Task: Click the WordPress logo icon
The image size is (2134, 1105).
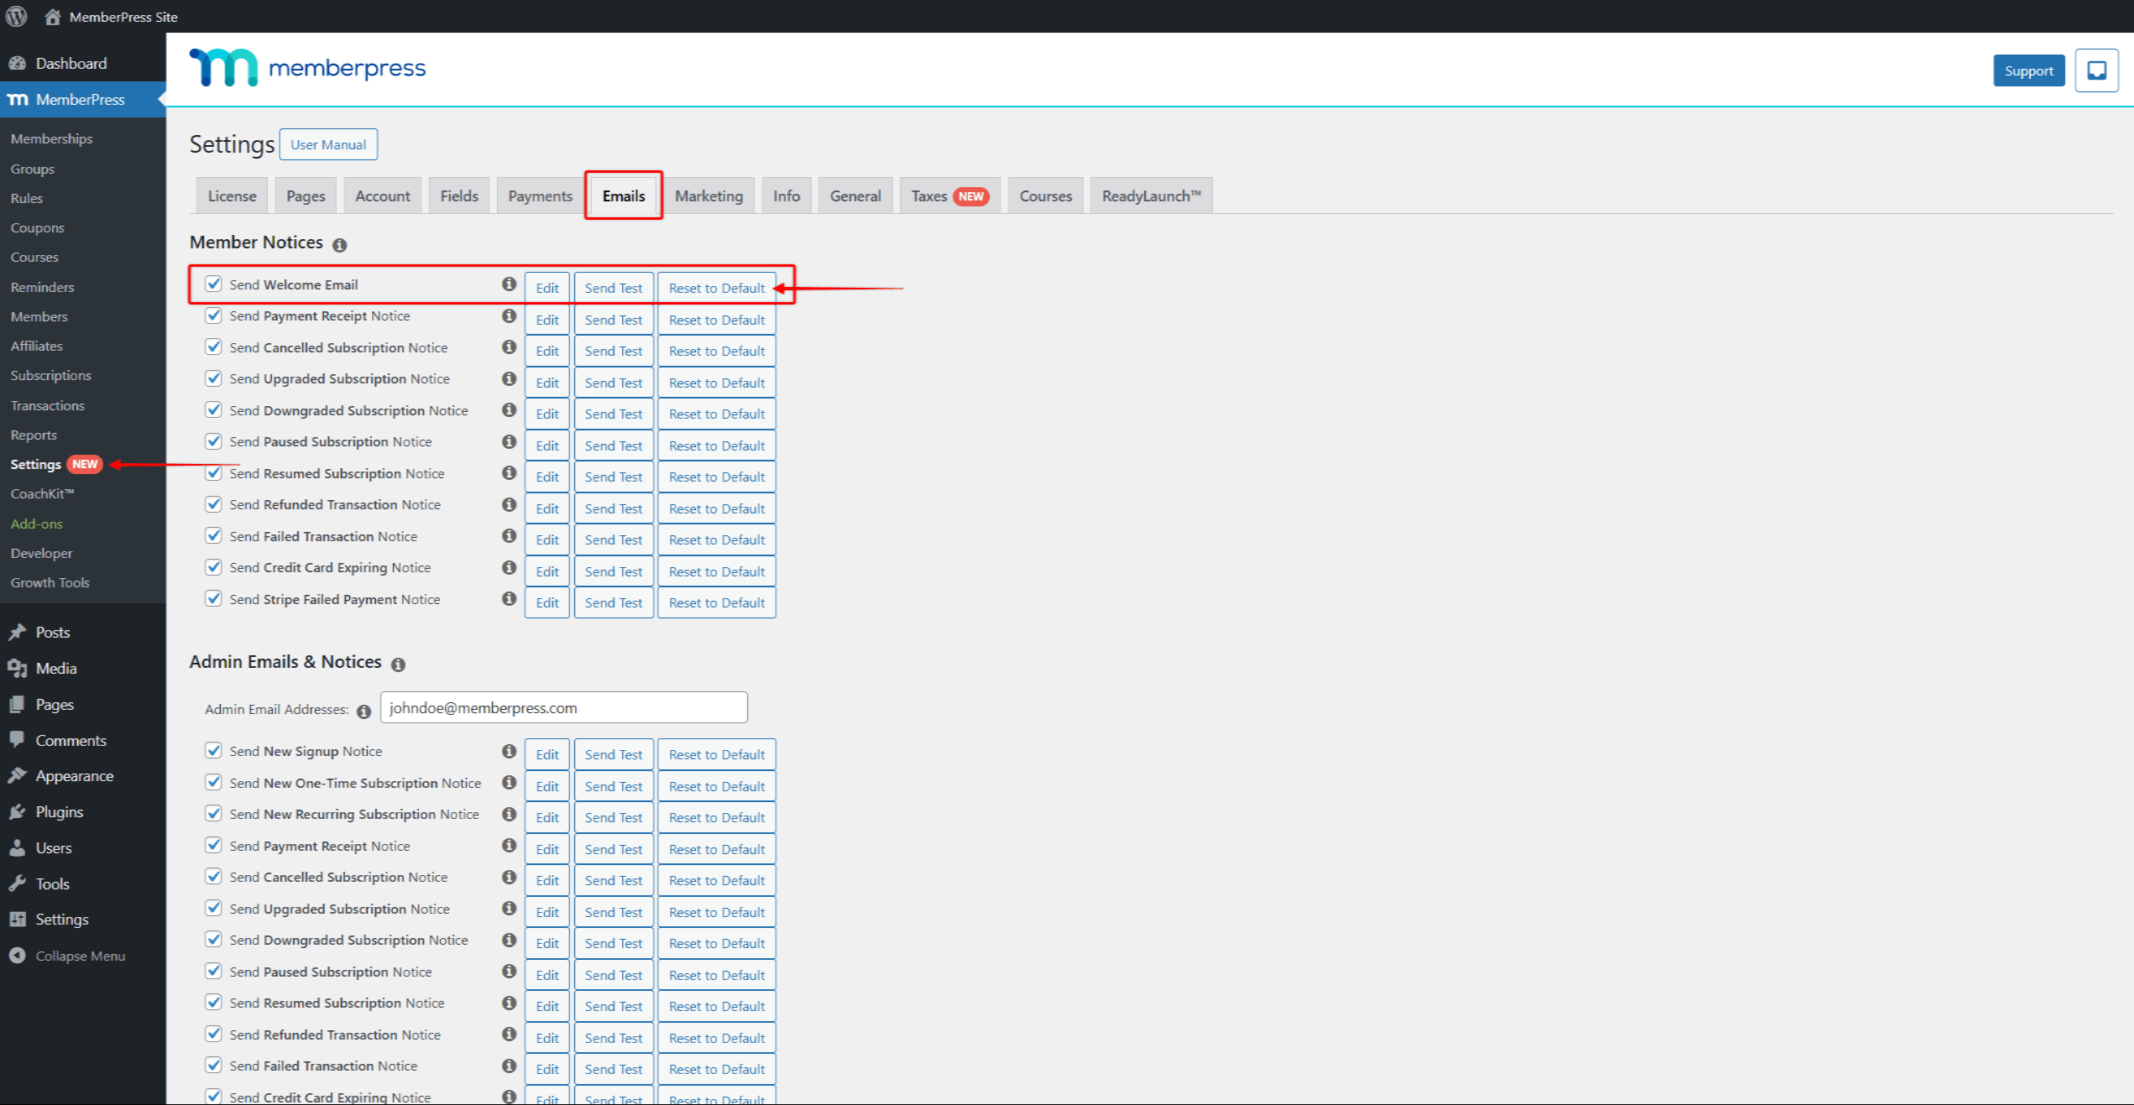Action: coord(17,16)
